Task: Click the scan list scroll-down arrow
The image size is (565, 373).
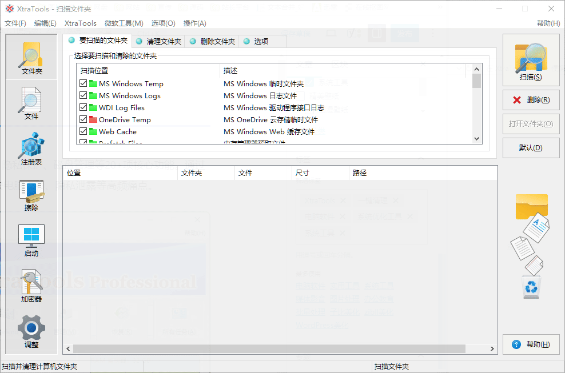Action: point(477,139)
